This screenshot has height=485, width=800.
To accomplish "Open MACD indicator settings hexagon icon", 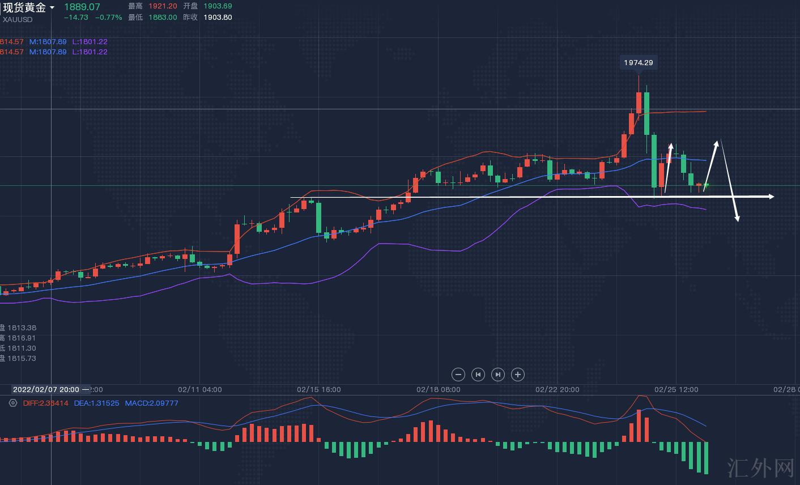I will coord(13,403).
